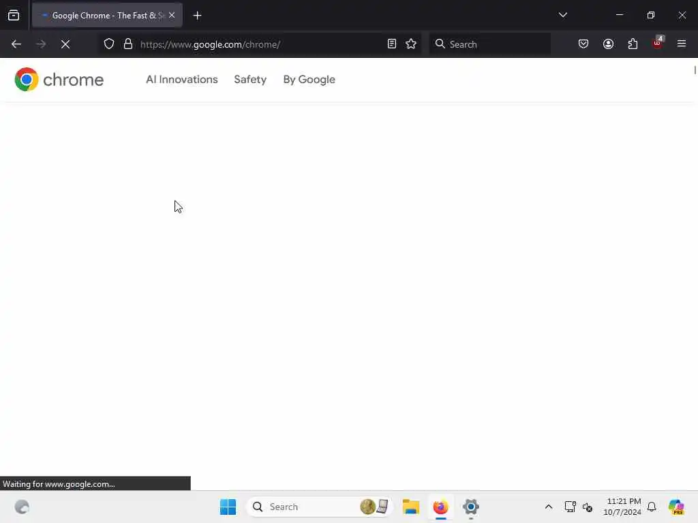Open Firefox account icon

tap(608, 44)
